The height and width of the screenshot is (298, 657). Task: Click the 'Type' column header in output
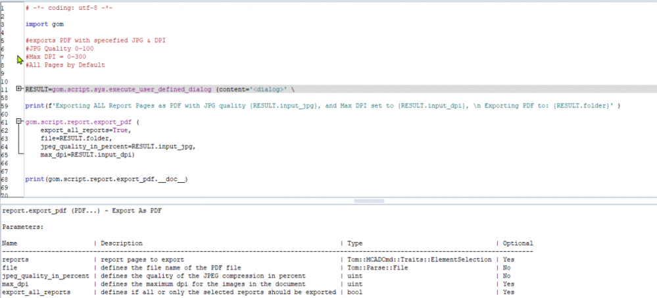click(x=354, y=243)
